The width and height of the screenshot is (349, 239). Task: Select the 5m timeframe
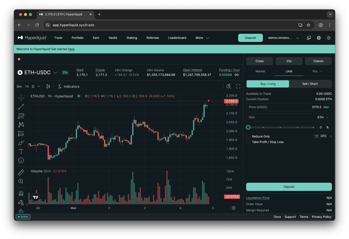(19, 86)
